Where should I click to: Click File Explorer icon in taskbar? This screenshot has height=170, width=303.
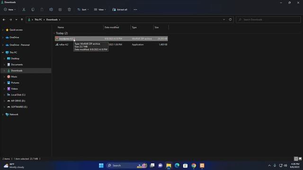click(x=169, y=166)
